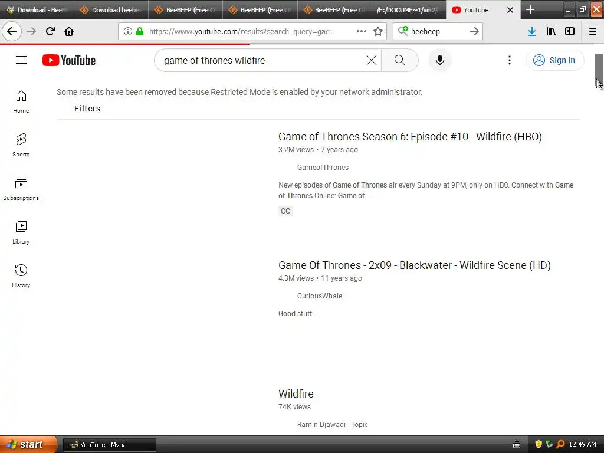604x453 pixels.
Task: Go back with the browser back arrow
Action: (12, 31)
